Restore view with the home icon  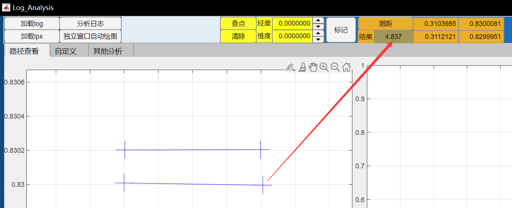click(346, 67)
